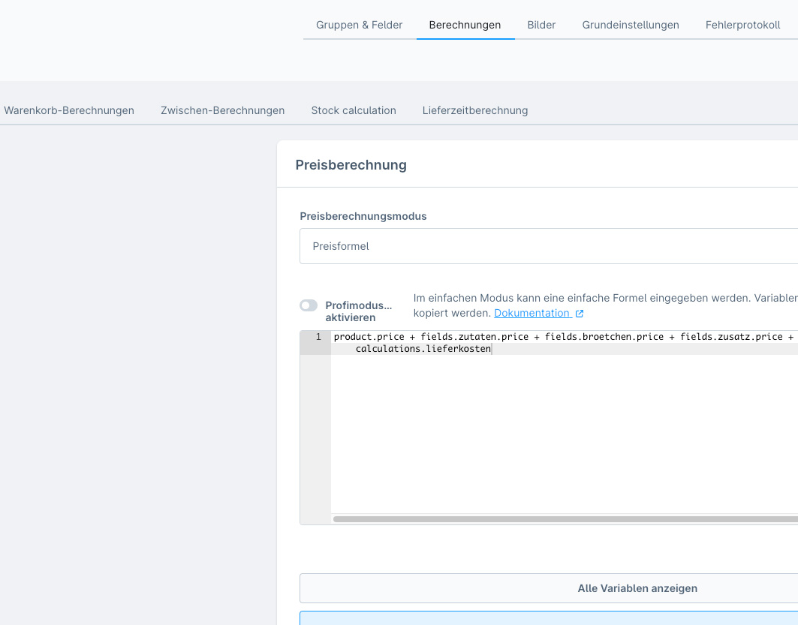
Task: Click the formula editor's horizontal scrollbar
Action: pos(563,518)
